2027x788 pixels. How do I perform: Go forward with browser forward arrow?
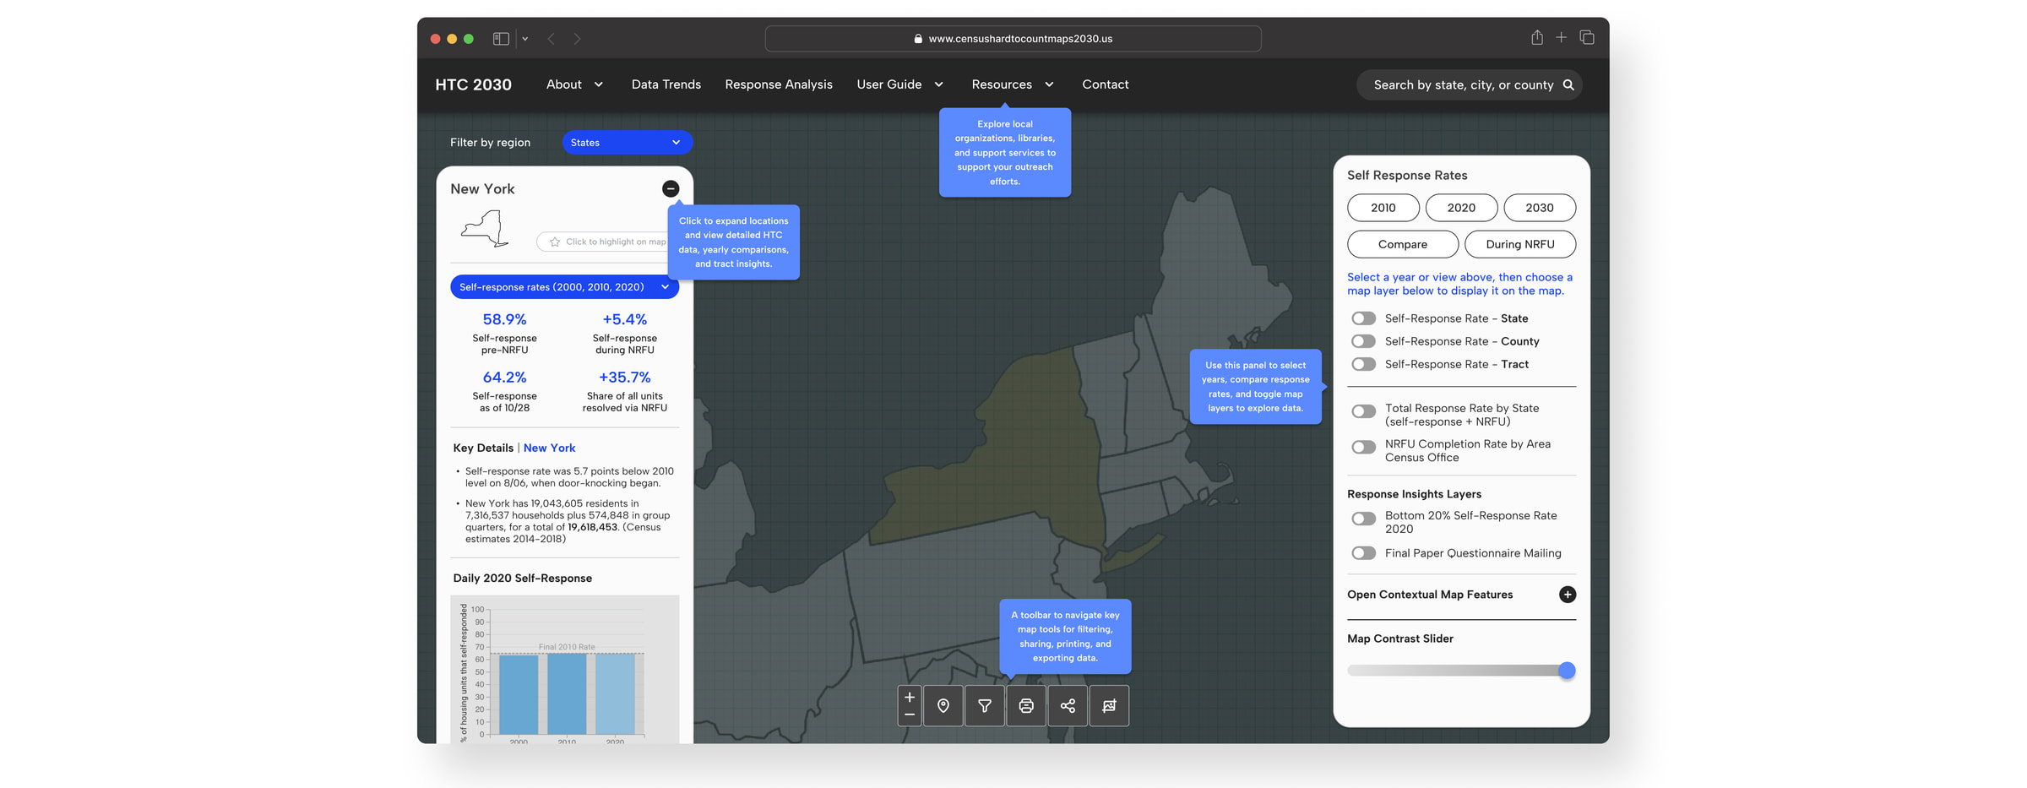(x=577, y=38)
